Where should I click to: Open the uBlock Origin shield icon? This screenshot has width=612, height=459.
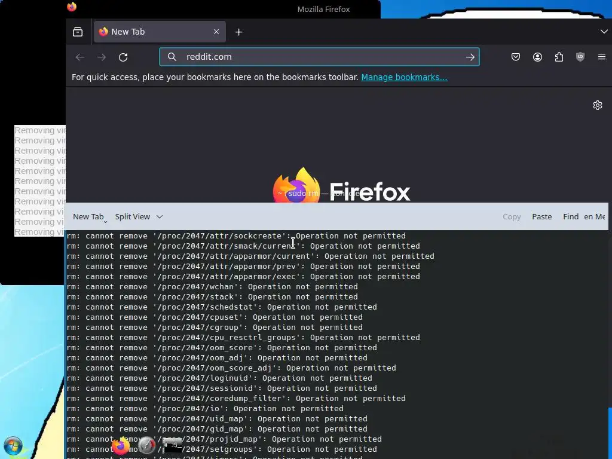click(x=580, y=57)
